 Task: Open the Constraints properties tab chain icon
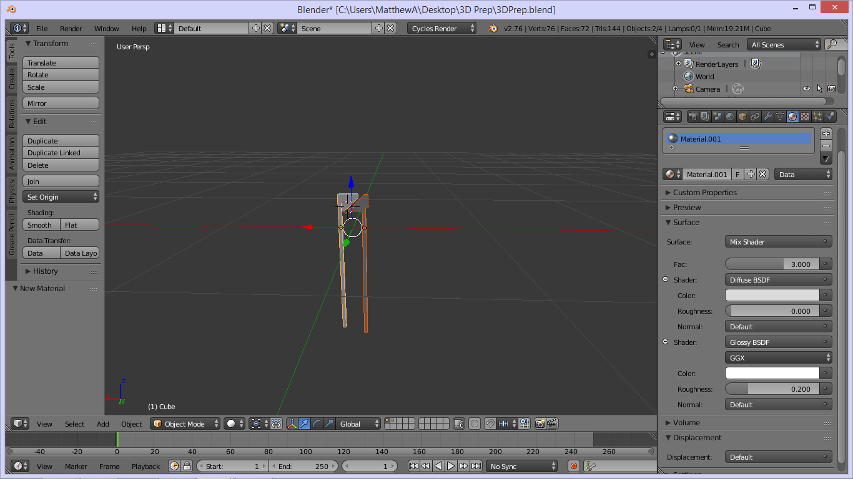[x=755, y=117]
